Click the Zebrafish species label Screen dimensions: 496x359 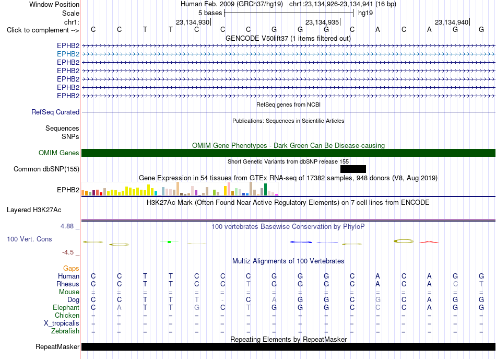(x=65, y=331)
